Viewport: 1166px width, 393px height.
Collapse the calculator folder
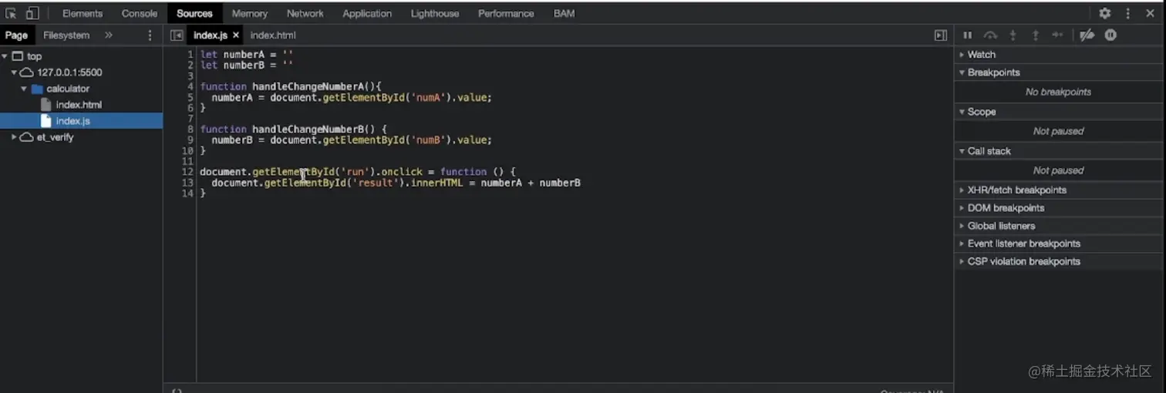pos(24,89)
